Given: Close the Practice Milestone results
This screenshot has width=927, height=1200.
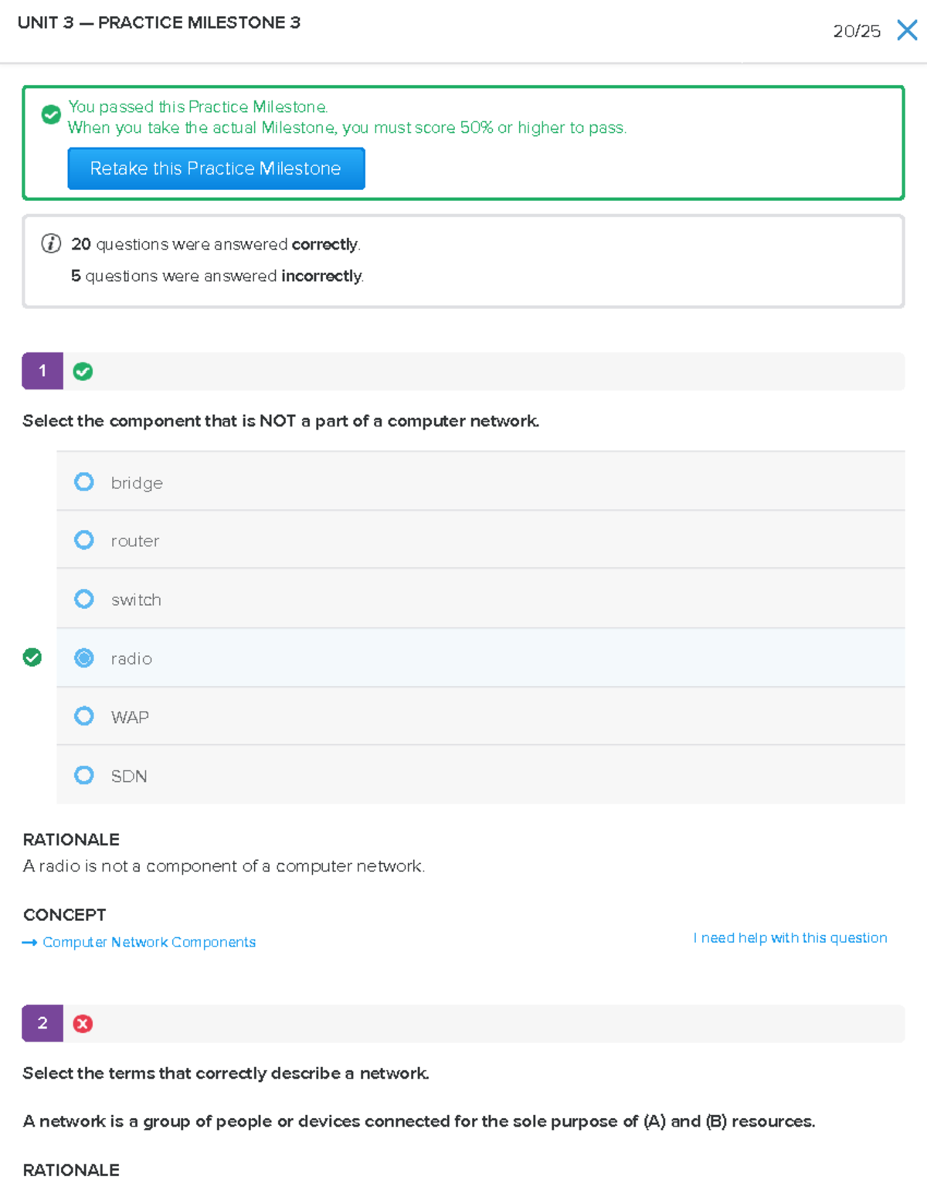Looking at the screenshot, I should (907, 30).
